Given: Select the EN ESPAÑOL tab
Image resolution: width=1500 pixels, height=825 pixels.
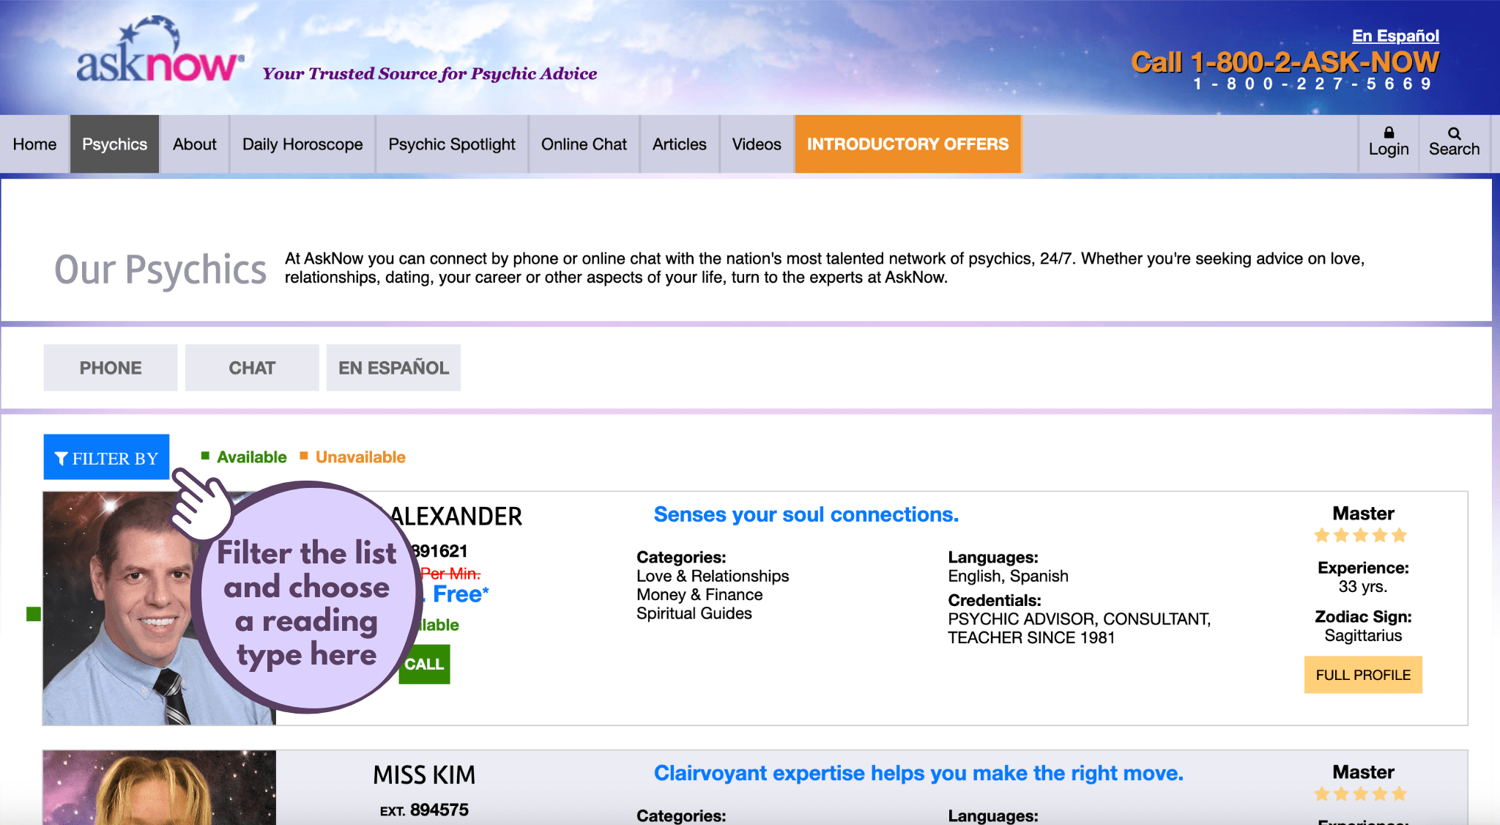Looking at the screenshot, I should click(393, 368).
